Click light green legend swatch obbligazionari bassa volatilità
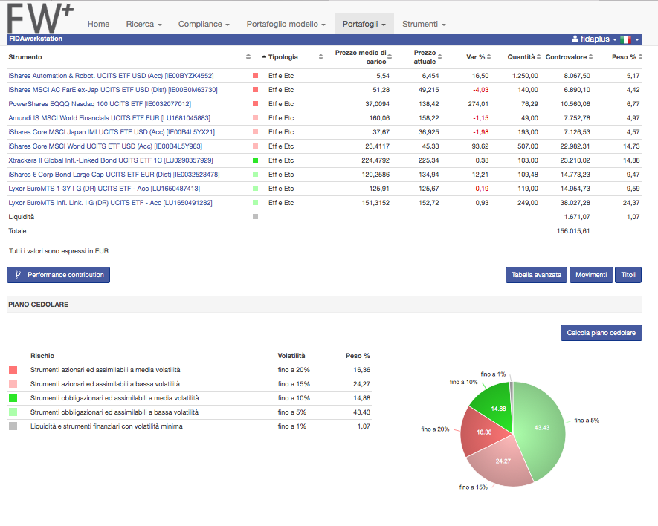Image resolution: width=658 pixels, height=526 pixels. click(x=13, y=412)
